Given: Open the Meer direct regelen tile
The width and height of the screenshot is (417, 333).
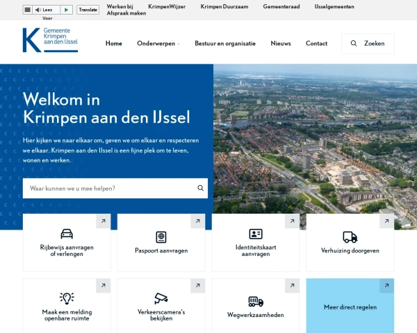Looking at the screenshot, I should (x=350, y=307).
